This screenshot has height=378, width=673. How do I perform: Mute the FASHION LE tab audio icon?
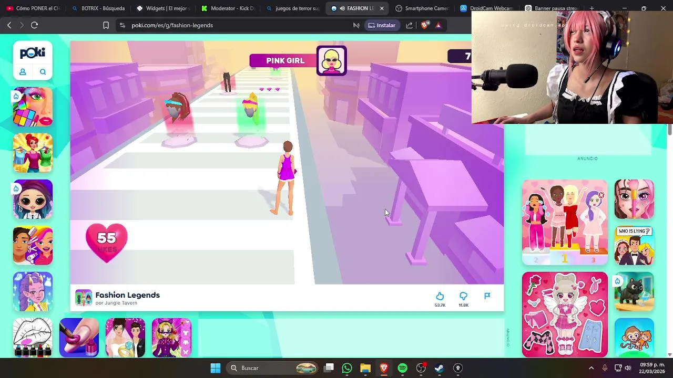[x=342, y=8]
